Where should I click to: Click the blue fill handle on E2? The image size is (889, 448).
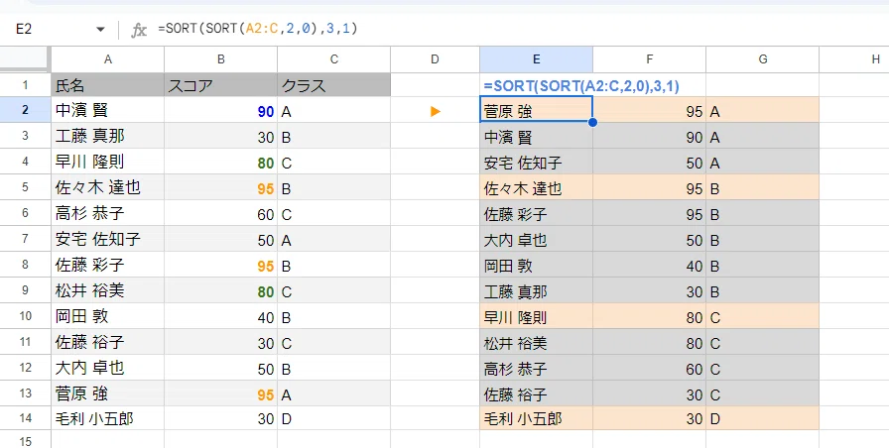pyautogui.click(x=592, y=122)
